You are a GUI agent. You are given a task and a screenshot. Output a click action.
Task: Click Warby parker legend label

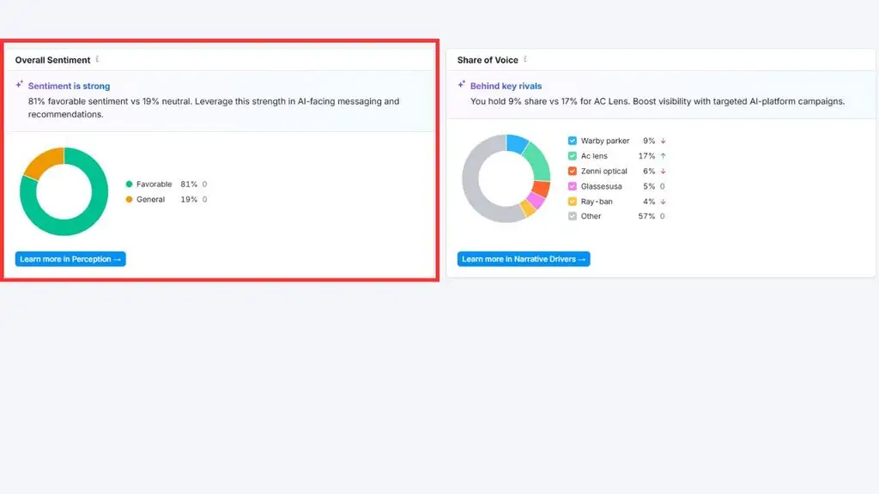[605, 141]
